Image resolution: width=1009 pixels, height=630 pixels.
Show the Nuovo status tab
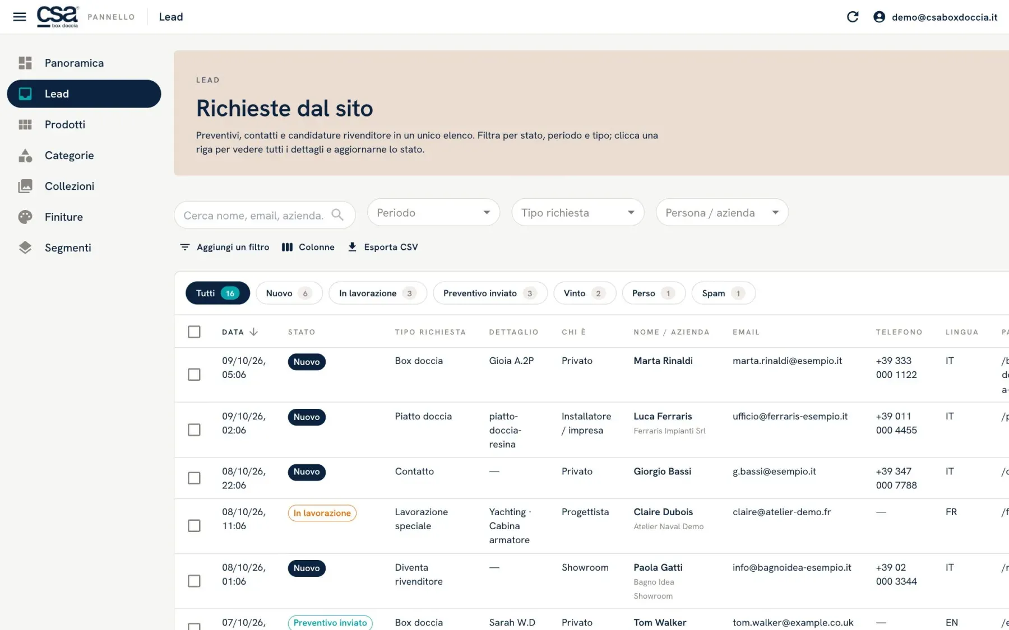289,293
